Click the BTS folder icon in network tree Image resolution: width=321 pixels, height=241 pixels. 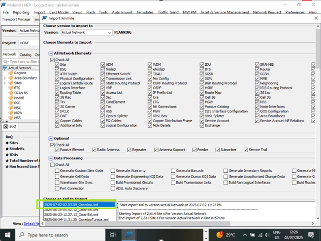coord(10,88)
